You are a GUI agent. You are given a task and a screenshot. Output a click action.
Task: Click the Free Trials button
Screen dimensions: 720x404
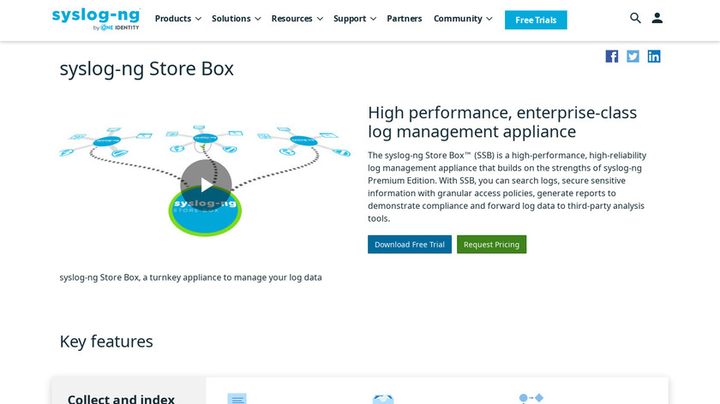click(536, 20)
